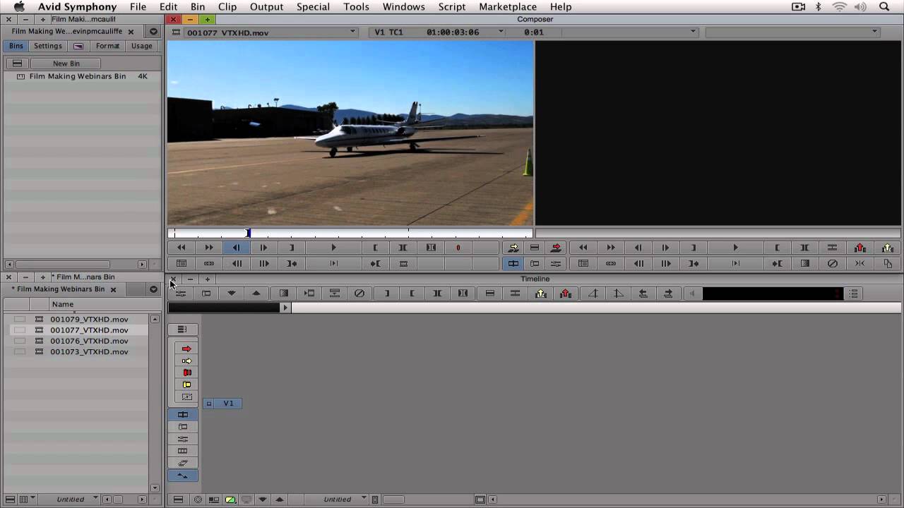Image resolution: width=904 pixels, height=508 pixels.
Task: Click the red Overwrite arrow button
Action: click(x=556, y=248)
